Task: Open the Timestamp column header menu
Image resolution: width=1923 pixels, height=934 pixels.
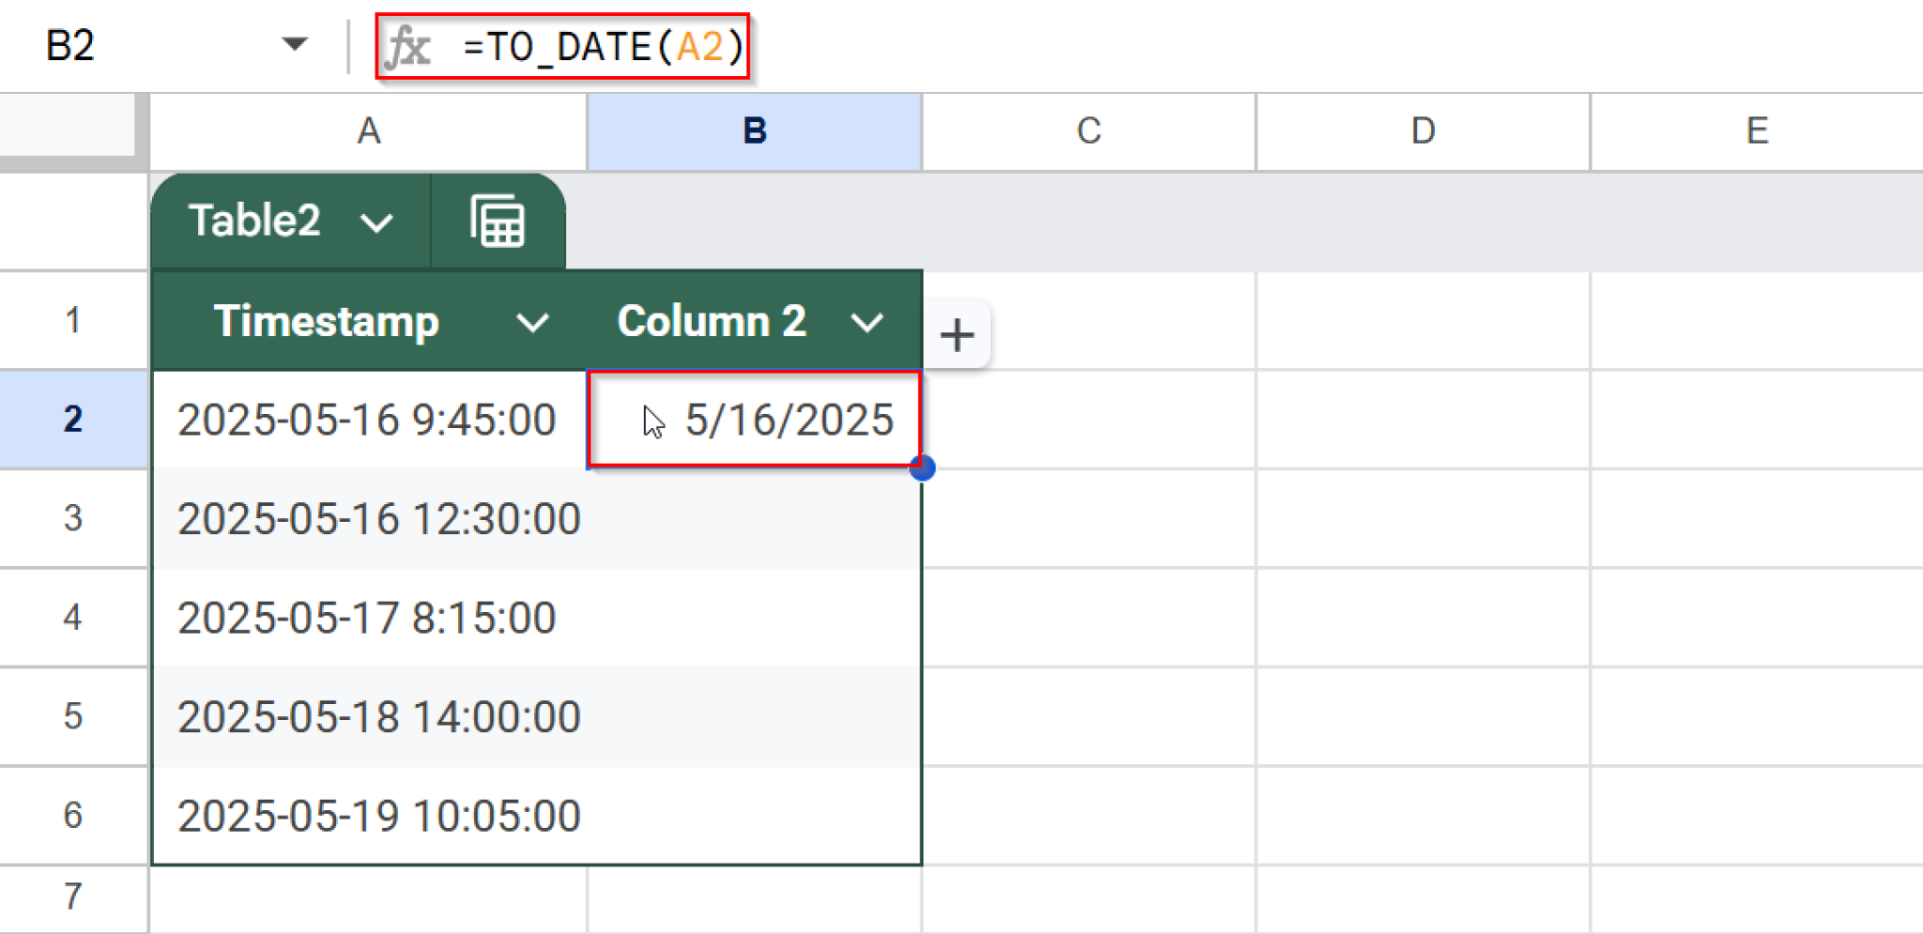Action: point(533,322)
